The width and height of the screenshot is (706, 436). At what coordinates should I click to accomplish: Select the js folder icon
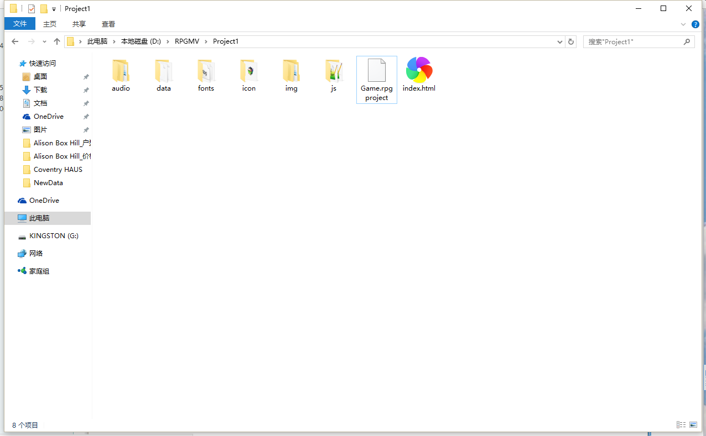coord(334,71)
